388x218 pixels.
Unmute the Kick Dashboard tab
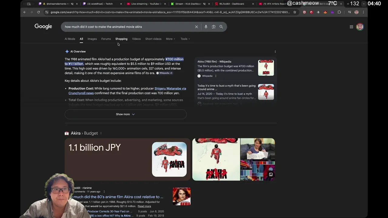pos(204,4)
